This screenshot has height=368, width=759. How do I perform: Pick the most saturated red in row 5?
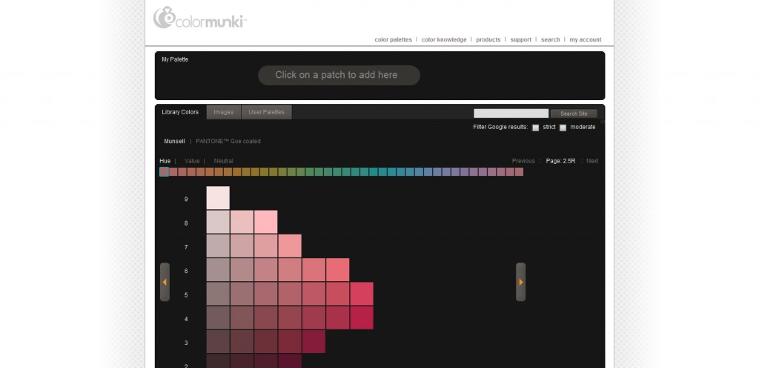point(362,294)
